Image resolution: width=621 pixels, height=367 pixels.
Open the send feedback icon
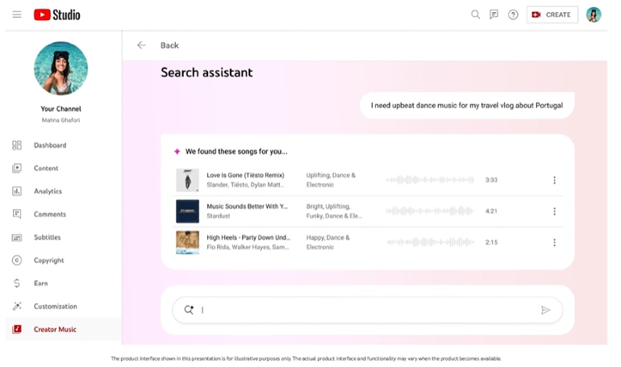[x=494, y=15]
